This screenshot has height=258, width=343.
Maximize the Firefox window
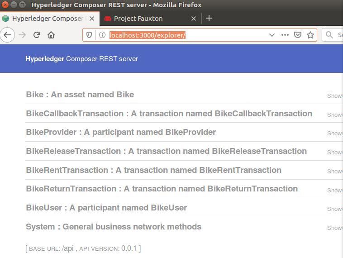[x=22, y=5]
